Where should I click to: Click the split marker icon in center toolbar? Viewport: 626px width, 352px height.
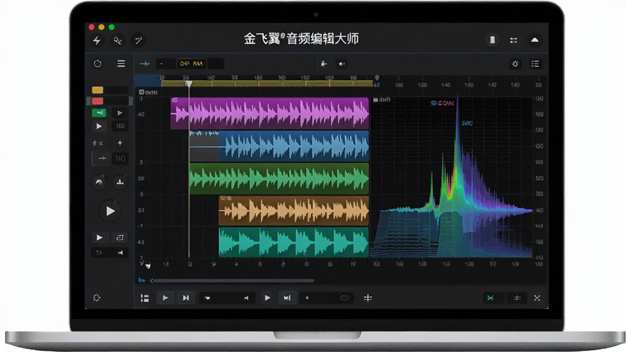pos(324,64)
